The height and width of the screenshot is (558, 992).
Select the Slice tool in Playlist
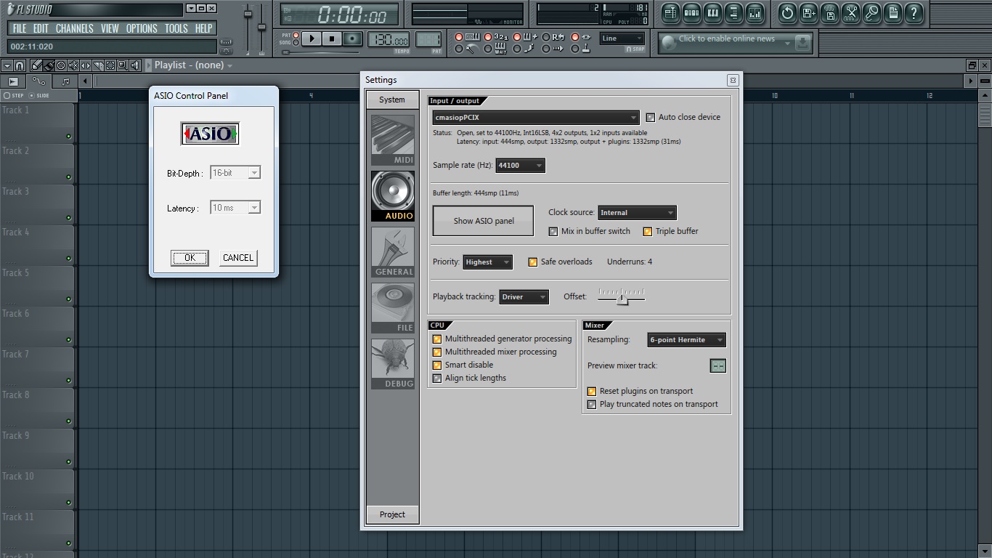tap(98, 65)
